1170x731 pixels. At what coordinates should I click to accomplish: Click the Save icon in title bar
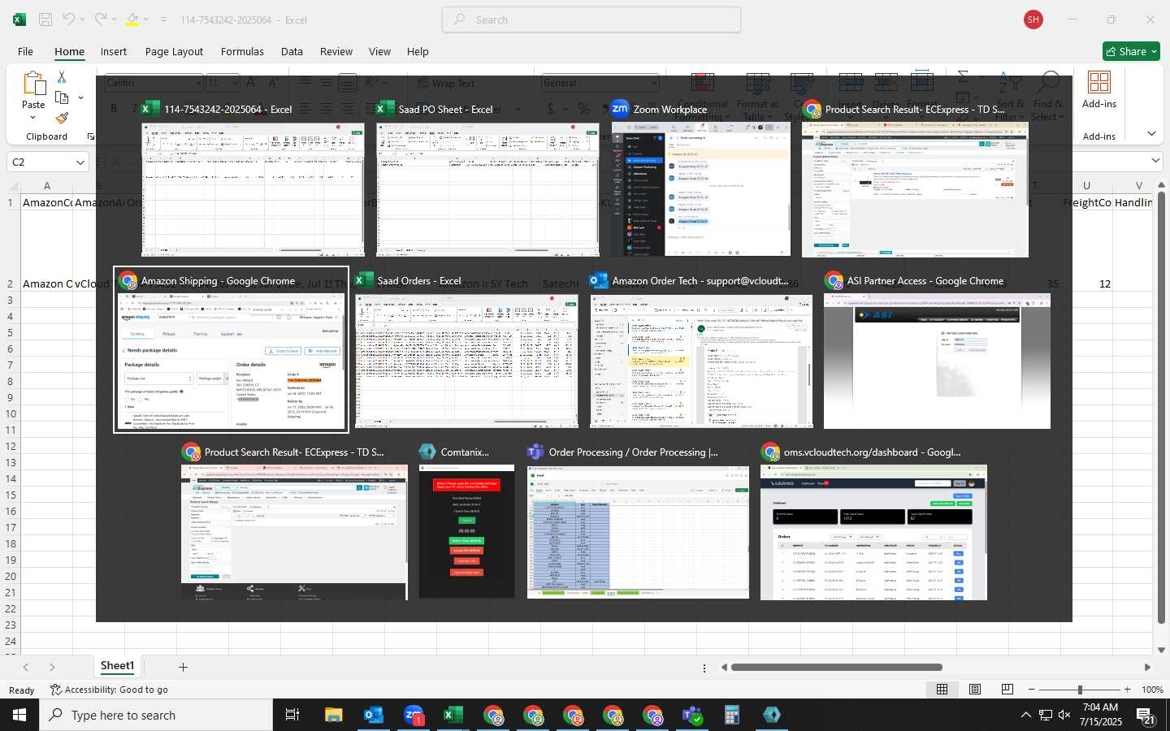pos(45,19)
